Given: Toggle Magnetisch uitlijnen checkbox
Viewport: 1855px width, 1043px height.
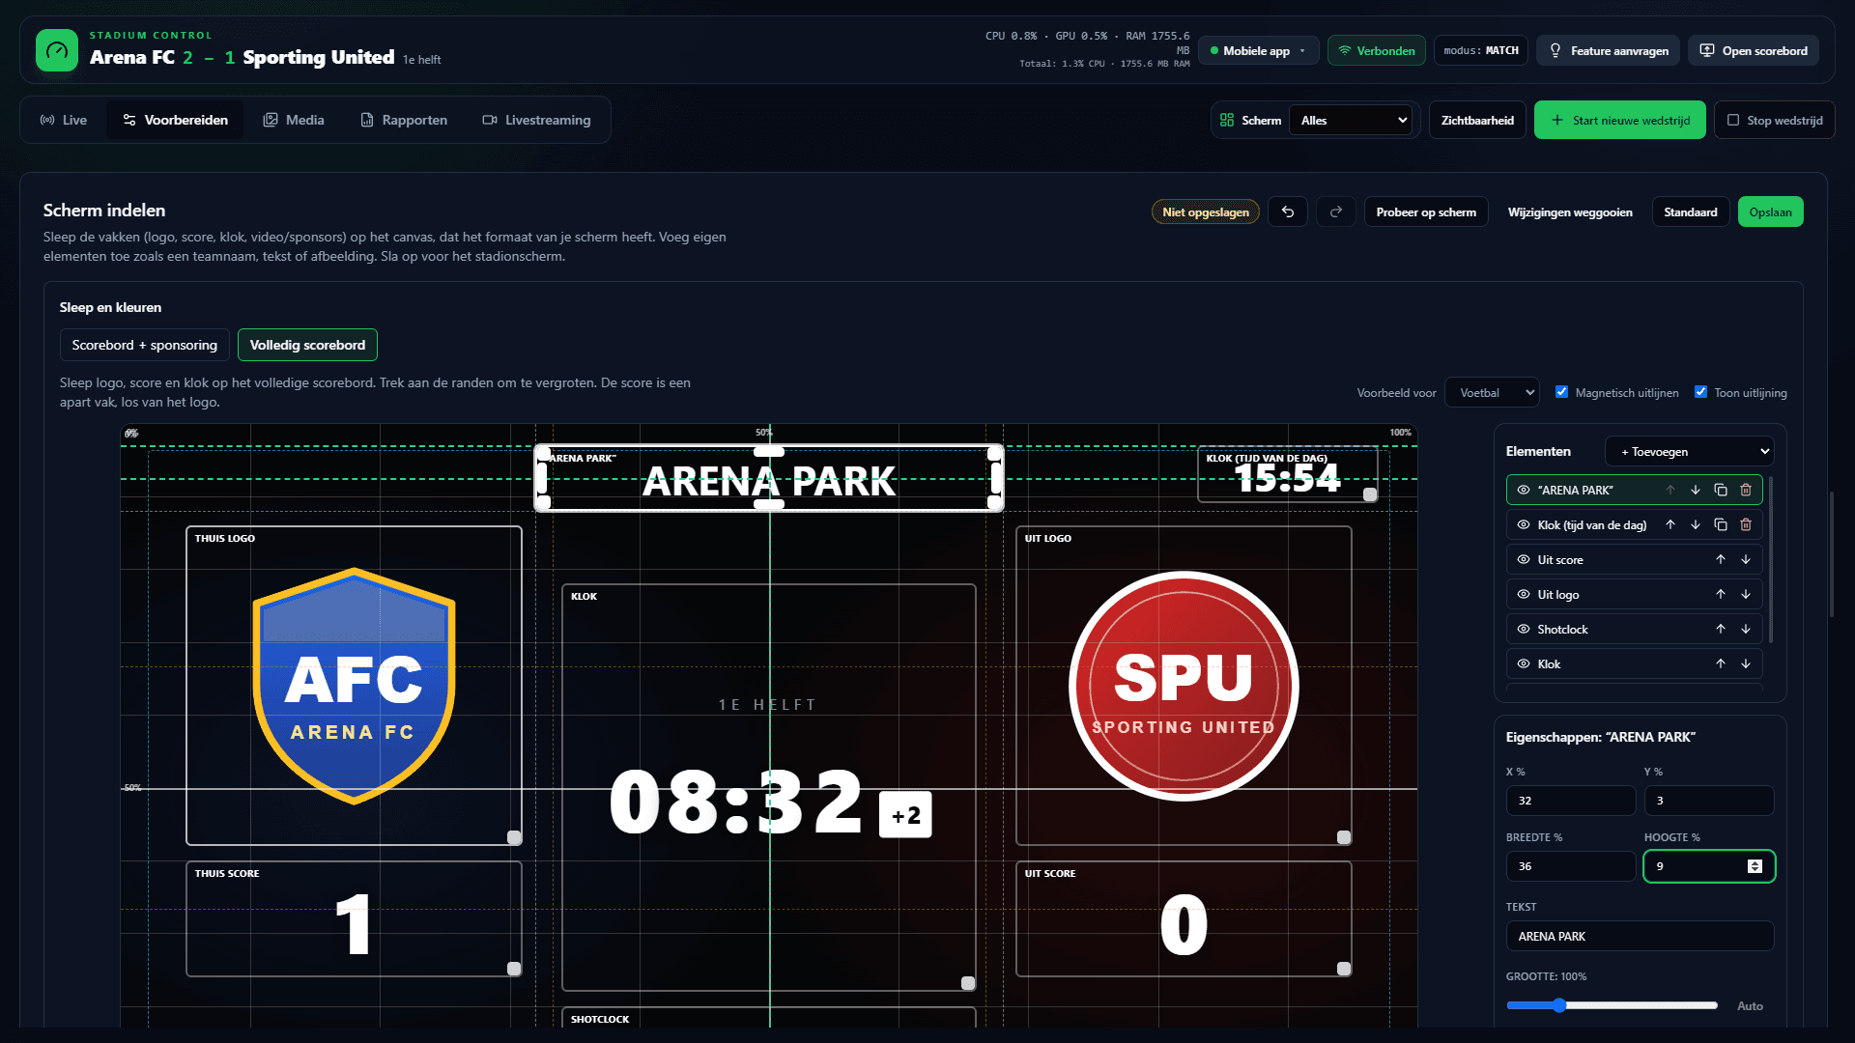Looking at the screenshot, I should 1561,392.
